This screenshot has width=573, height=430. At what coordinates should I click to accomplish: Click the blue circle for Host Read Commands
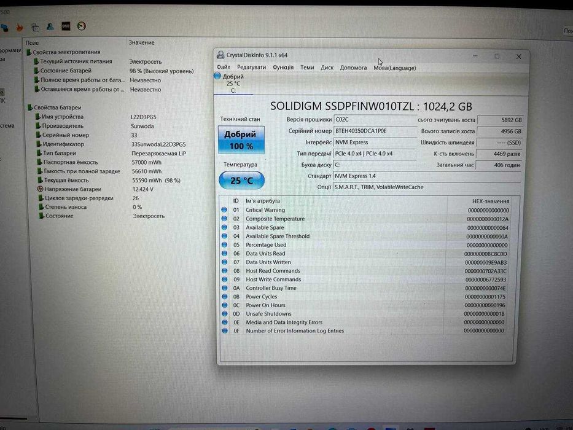pyautogui.click(x=224, y=270)
